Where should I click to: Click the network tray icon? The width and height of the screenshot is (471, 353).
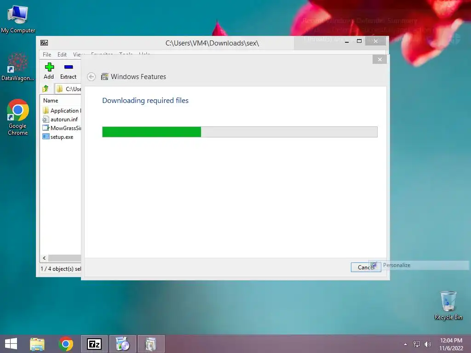click(x=417, y=344)
